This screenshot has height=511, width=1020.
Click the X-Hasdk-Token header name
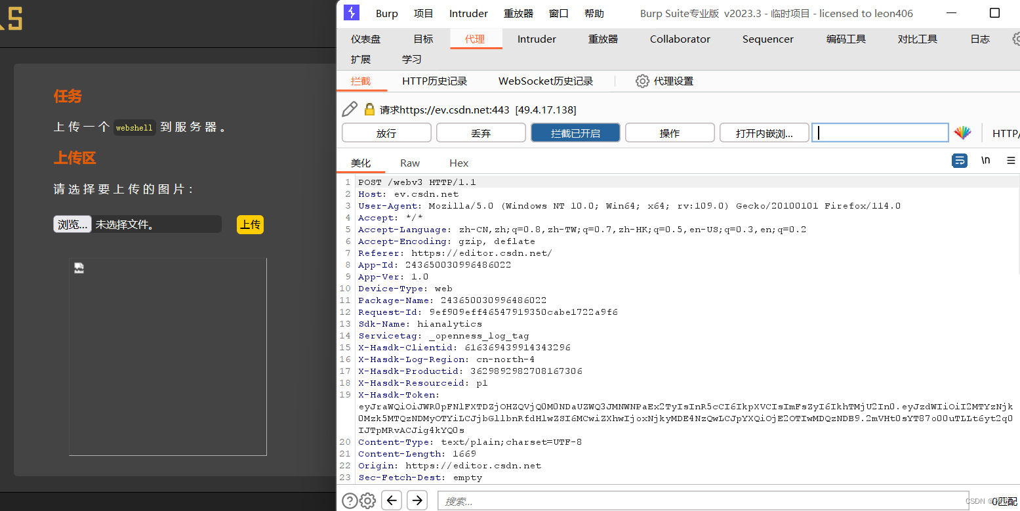(398, 394)
